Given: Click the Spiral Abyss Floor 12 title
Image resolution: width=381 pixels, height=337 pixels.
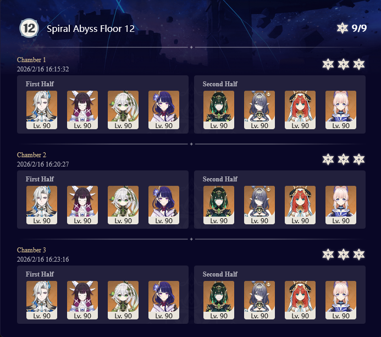Looking at the screenshot, I should tap(91, 29).
